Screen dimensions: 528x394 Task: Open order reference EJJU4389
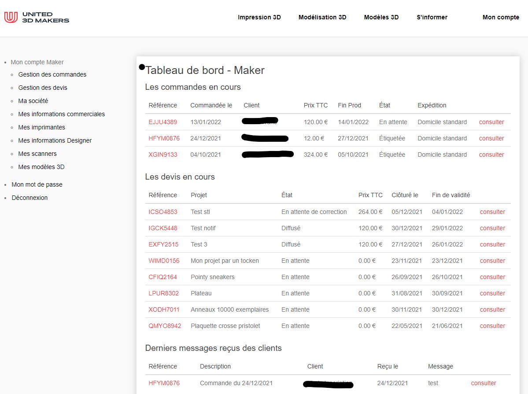point(162,122)
